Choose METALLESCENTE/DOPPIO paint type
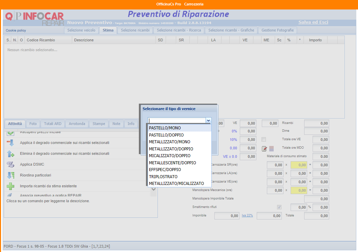Screen dimensions: 358x252 coord(180,163)
